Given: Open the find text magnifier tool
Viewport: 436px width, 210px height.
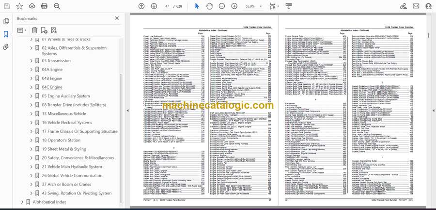Looking at the screenshot, I should click(x=57, y=6).
